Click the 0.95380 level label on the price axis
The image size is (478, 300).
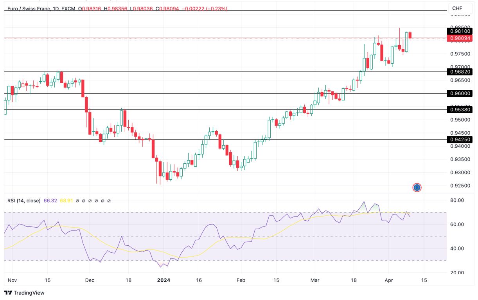click(x=460, y=109)
